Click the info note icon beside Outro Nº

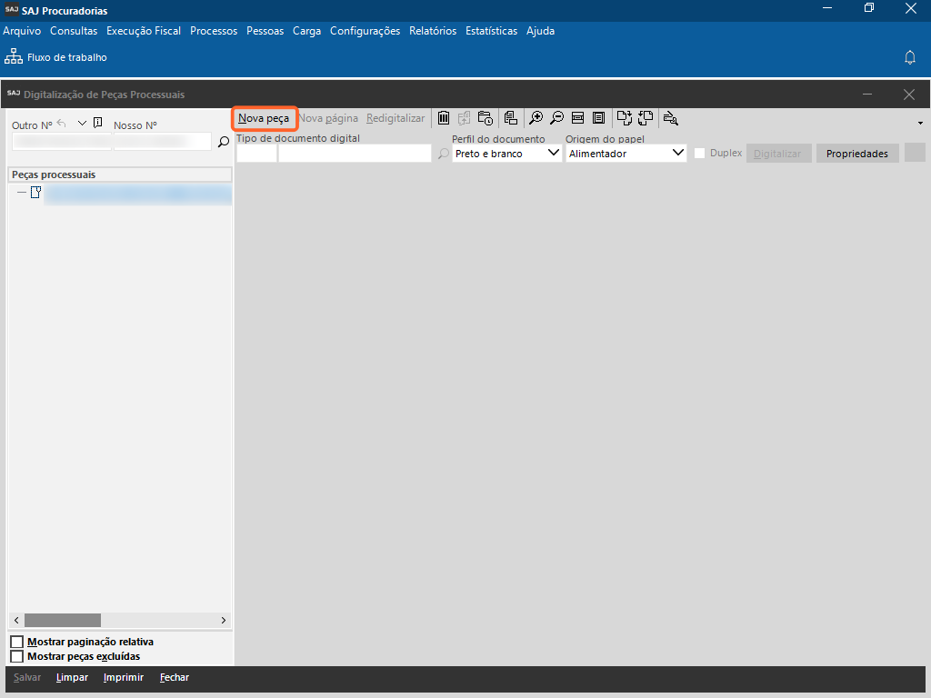point(98,124)
